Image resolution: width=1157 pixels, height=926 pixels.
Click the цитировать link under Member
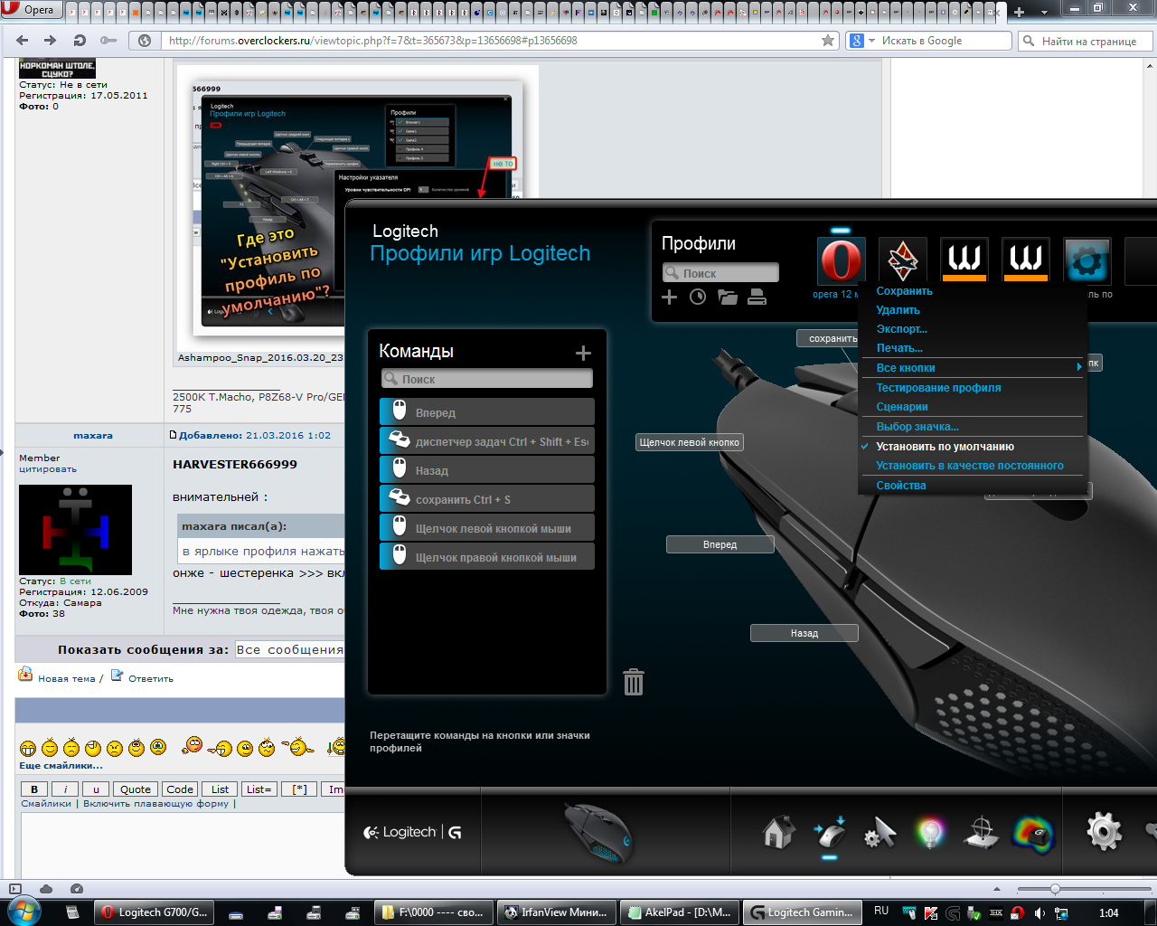point(48,469)
